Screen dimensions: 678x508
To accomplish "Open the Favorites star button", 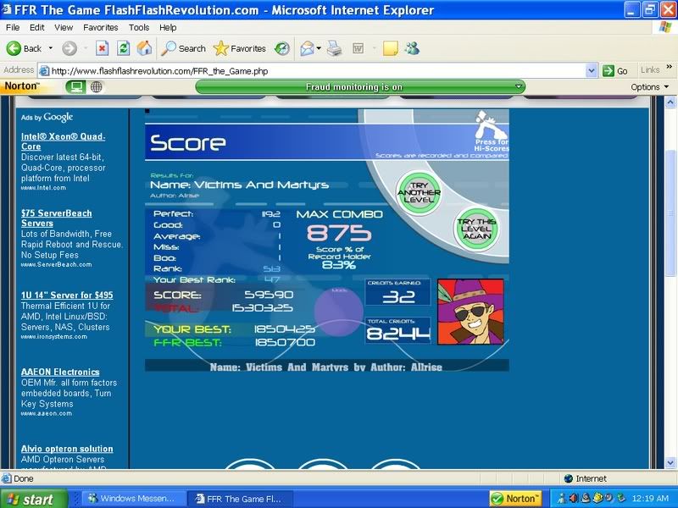I will point(240,48).
